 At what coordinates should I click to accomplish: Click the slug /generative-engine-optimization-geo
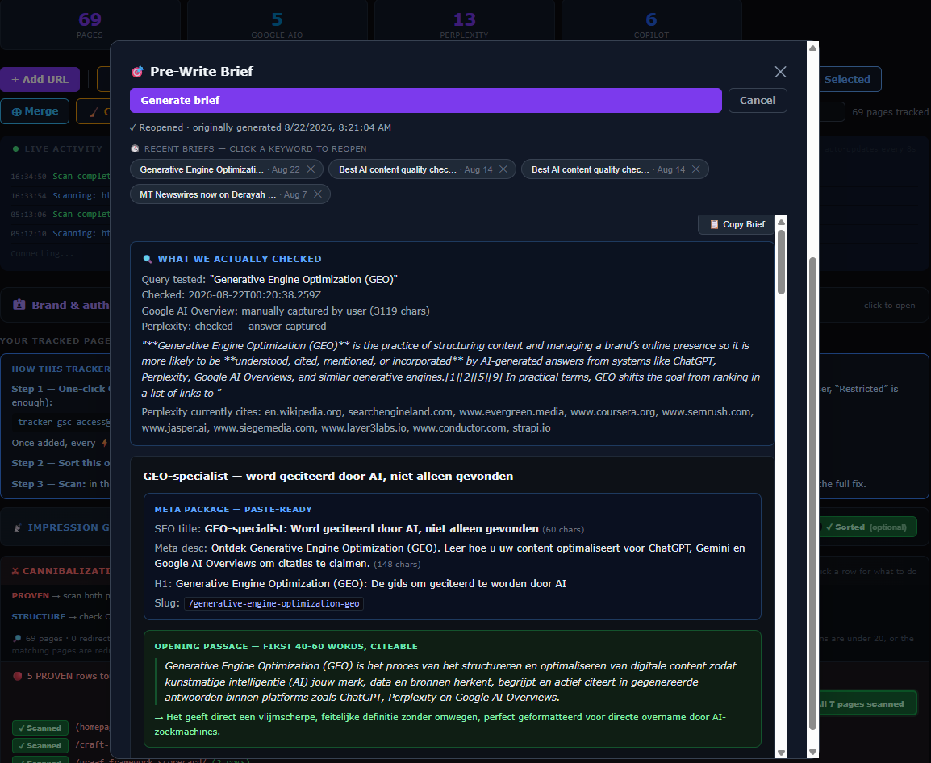[273, 603]
